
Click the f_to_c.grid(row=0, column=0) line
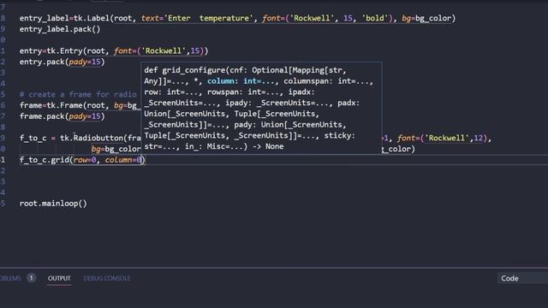click(82, 160)
